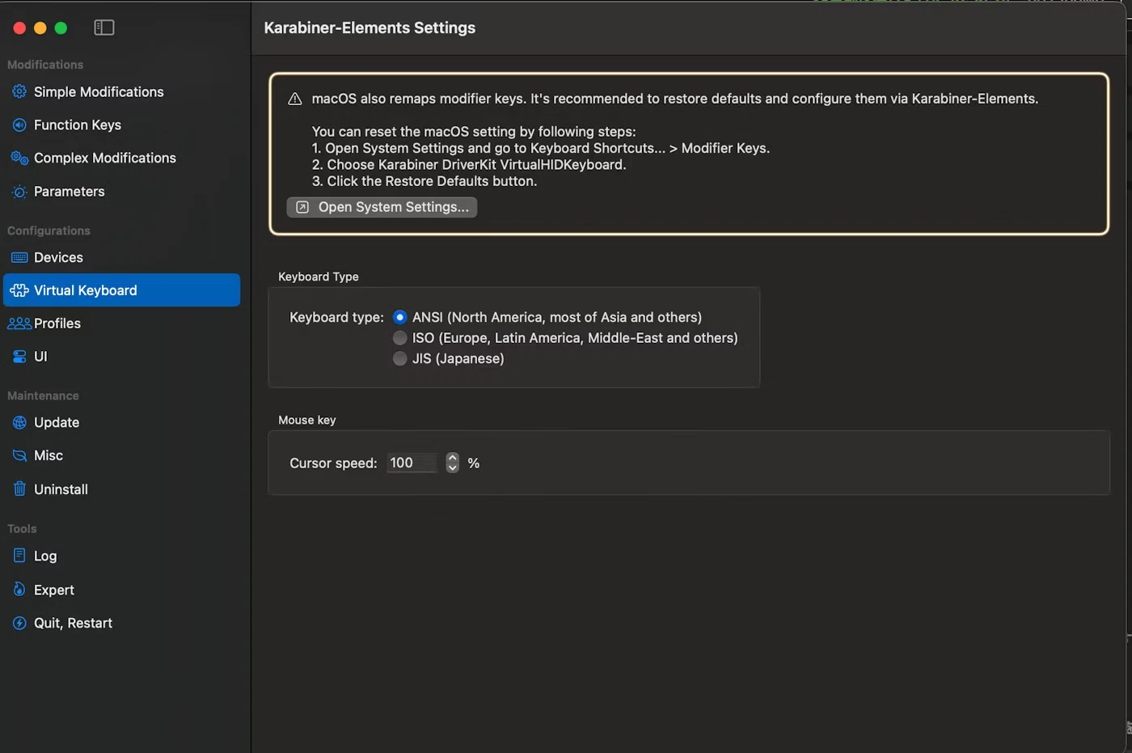Click the Complex Modifications gears icon
This screenshot has width=1132, height=753.
tap(19, 159)
